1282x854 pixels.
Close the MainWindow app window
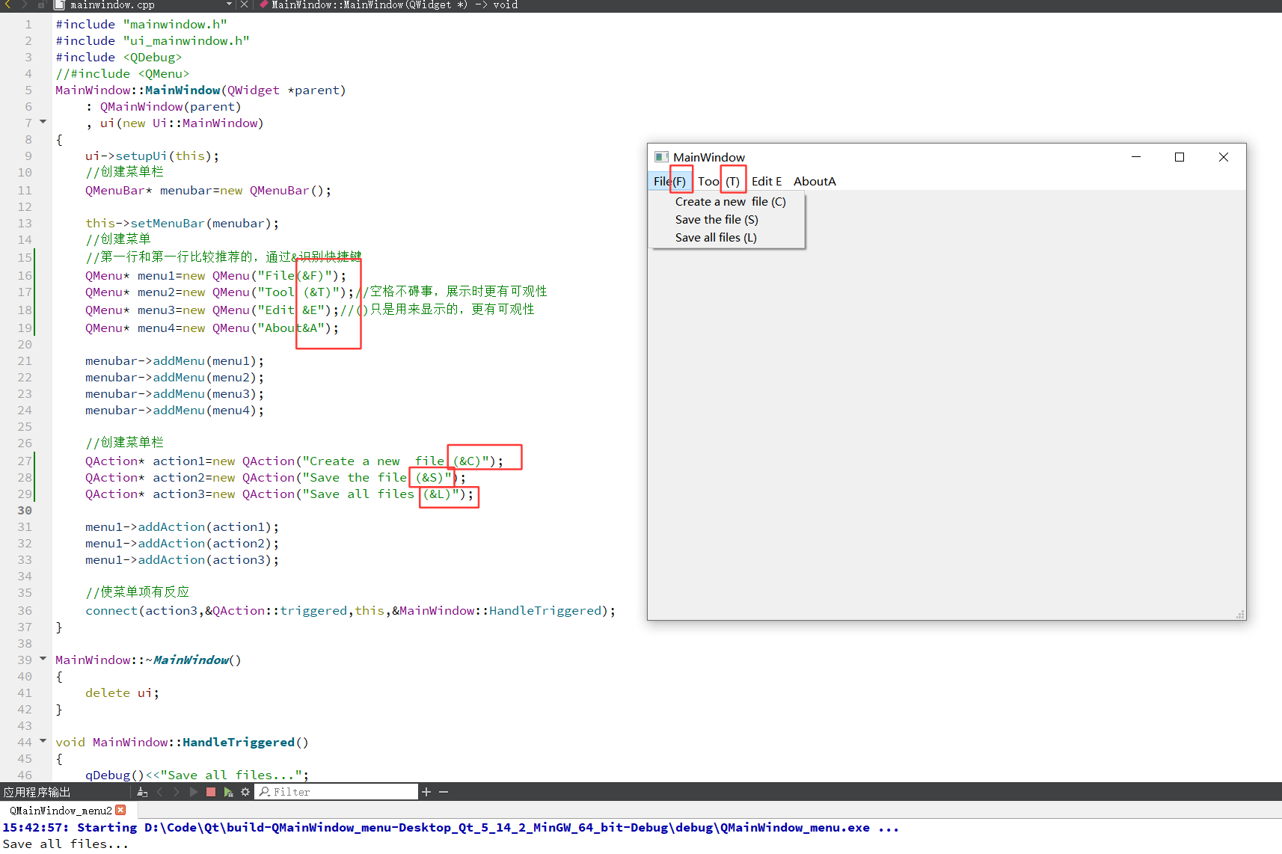pyautogui.click(x=1224, y=157)
